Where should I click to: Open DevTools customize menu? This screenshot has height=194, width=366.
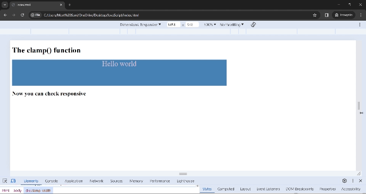pos(353,181)
